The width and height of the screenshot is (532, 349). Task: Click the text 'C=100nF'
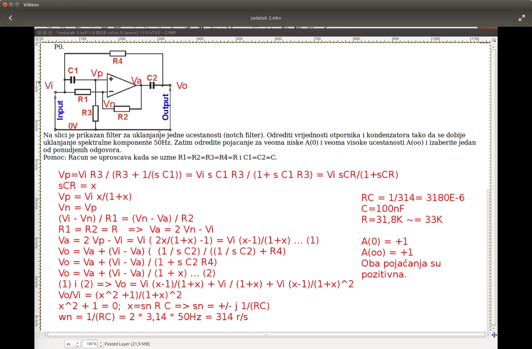[x=383, y=209]
